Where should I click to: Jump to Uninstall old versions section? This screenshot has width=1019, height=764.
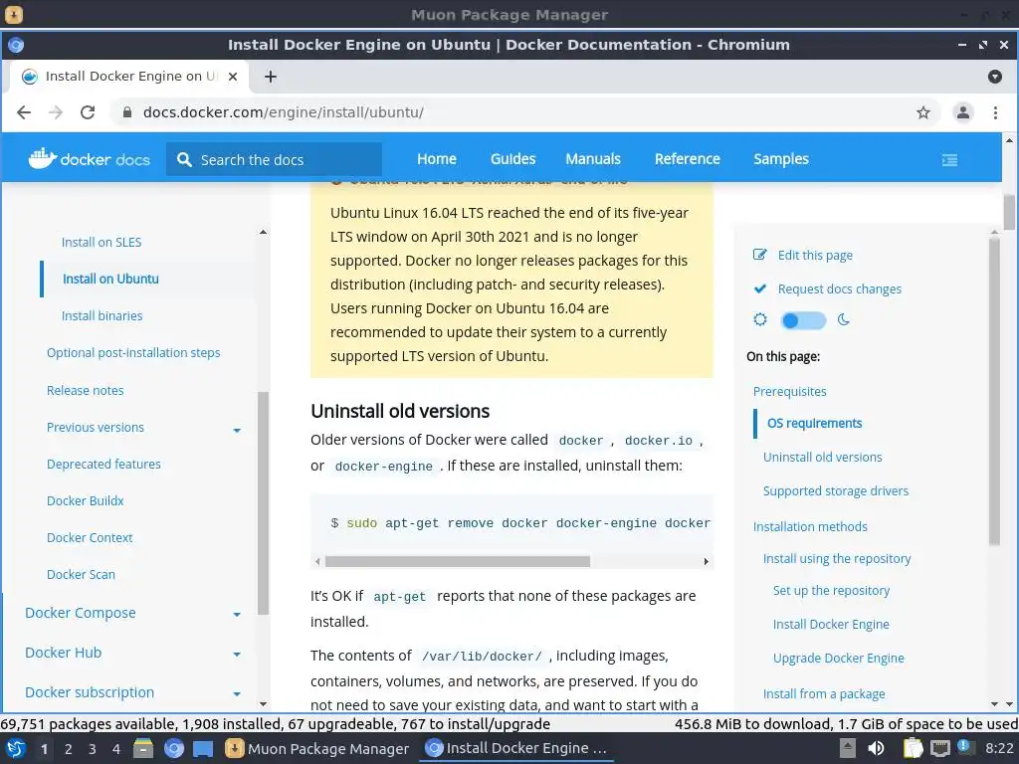click(x=822, y=458)
